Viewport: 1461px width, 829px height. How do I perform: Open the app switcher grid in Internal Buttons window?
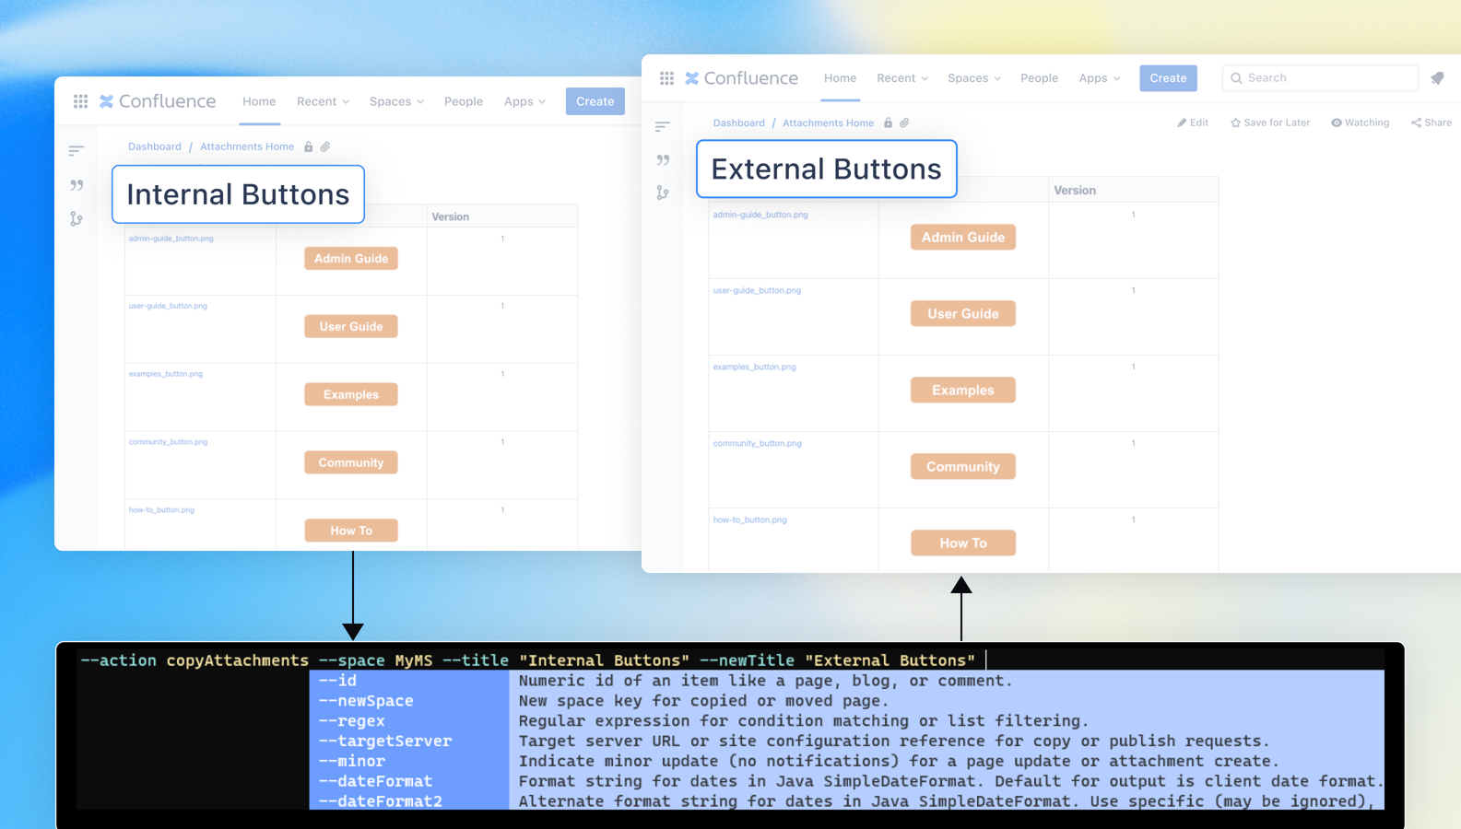[x=81, y=101]
